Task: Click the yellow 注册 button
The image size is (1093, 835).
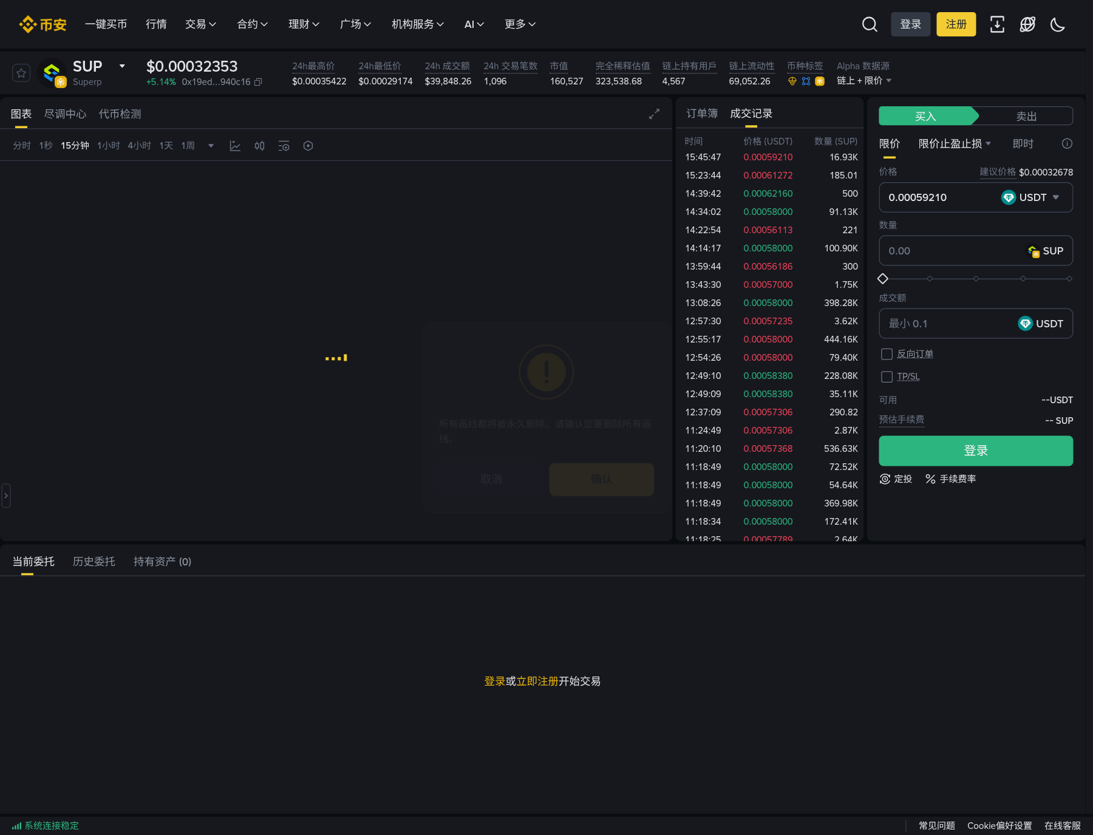Action: point(956,24)
